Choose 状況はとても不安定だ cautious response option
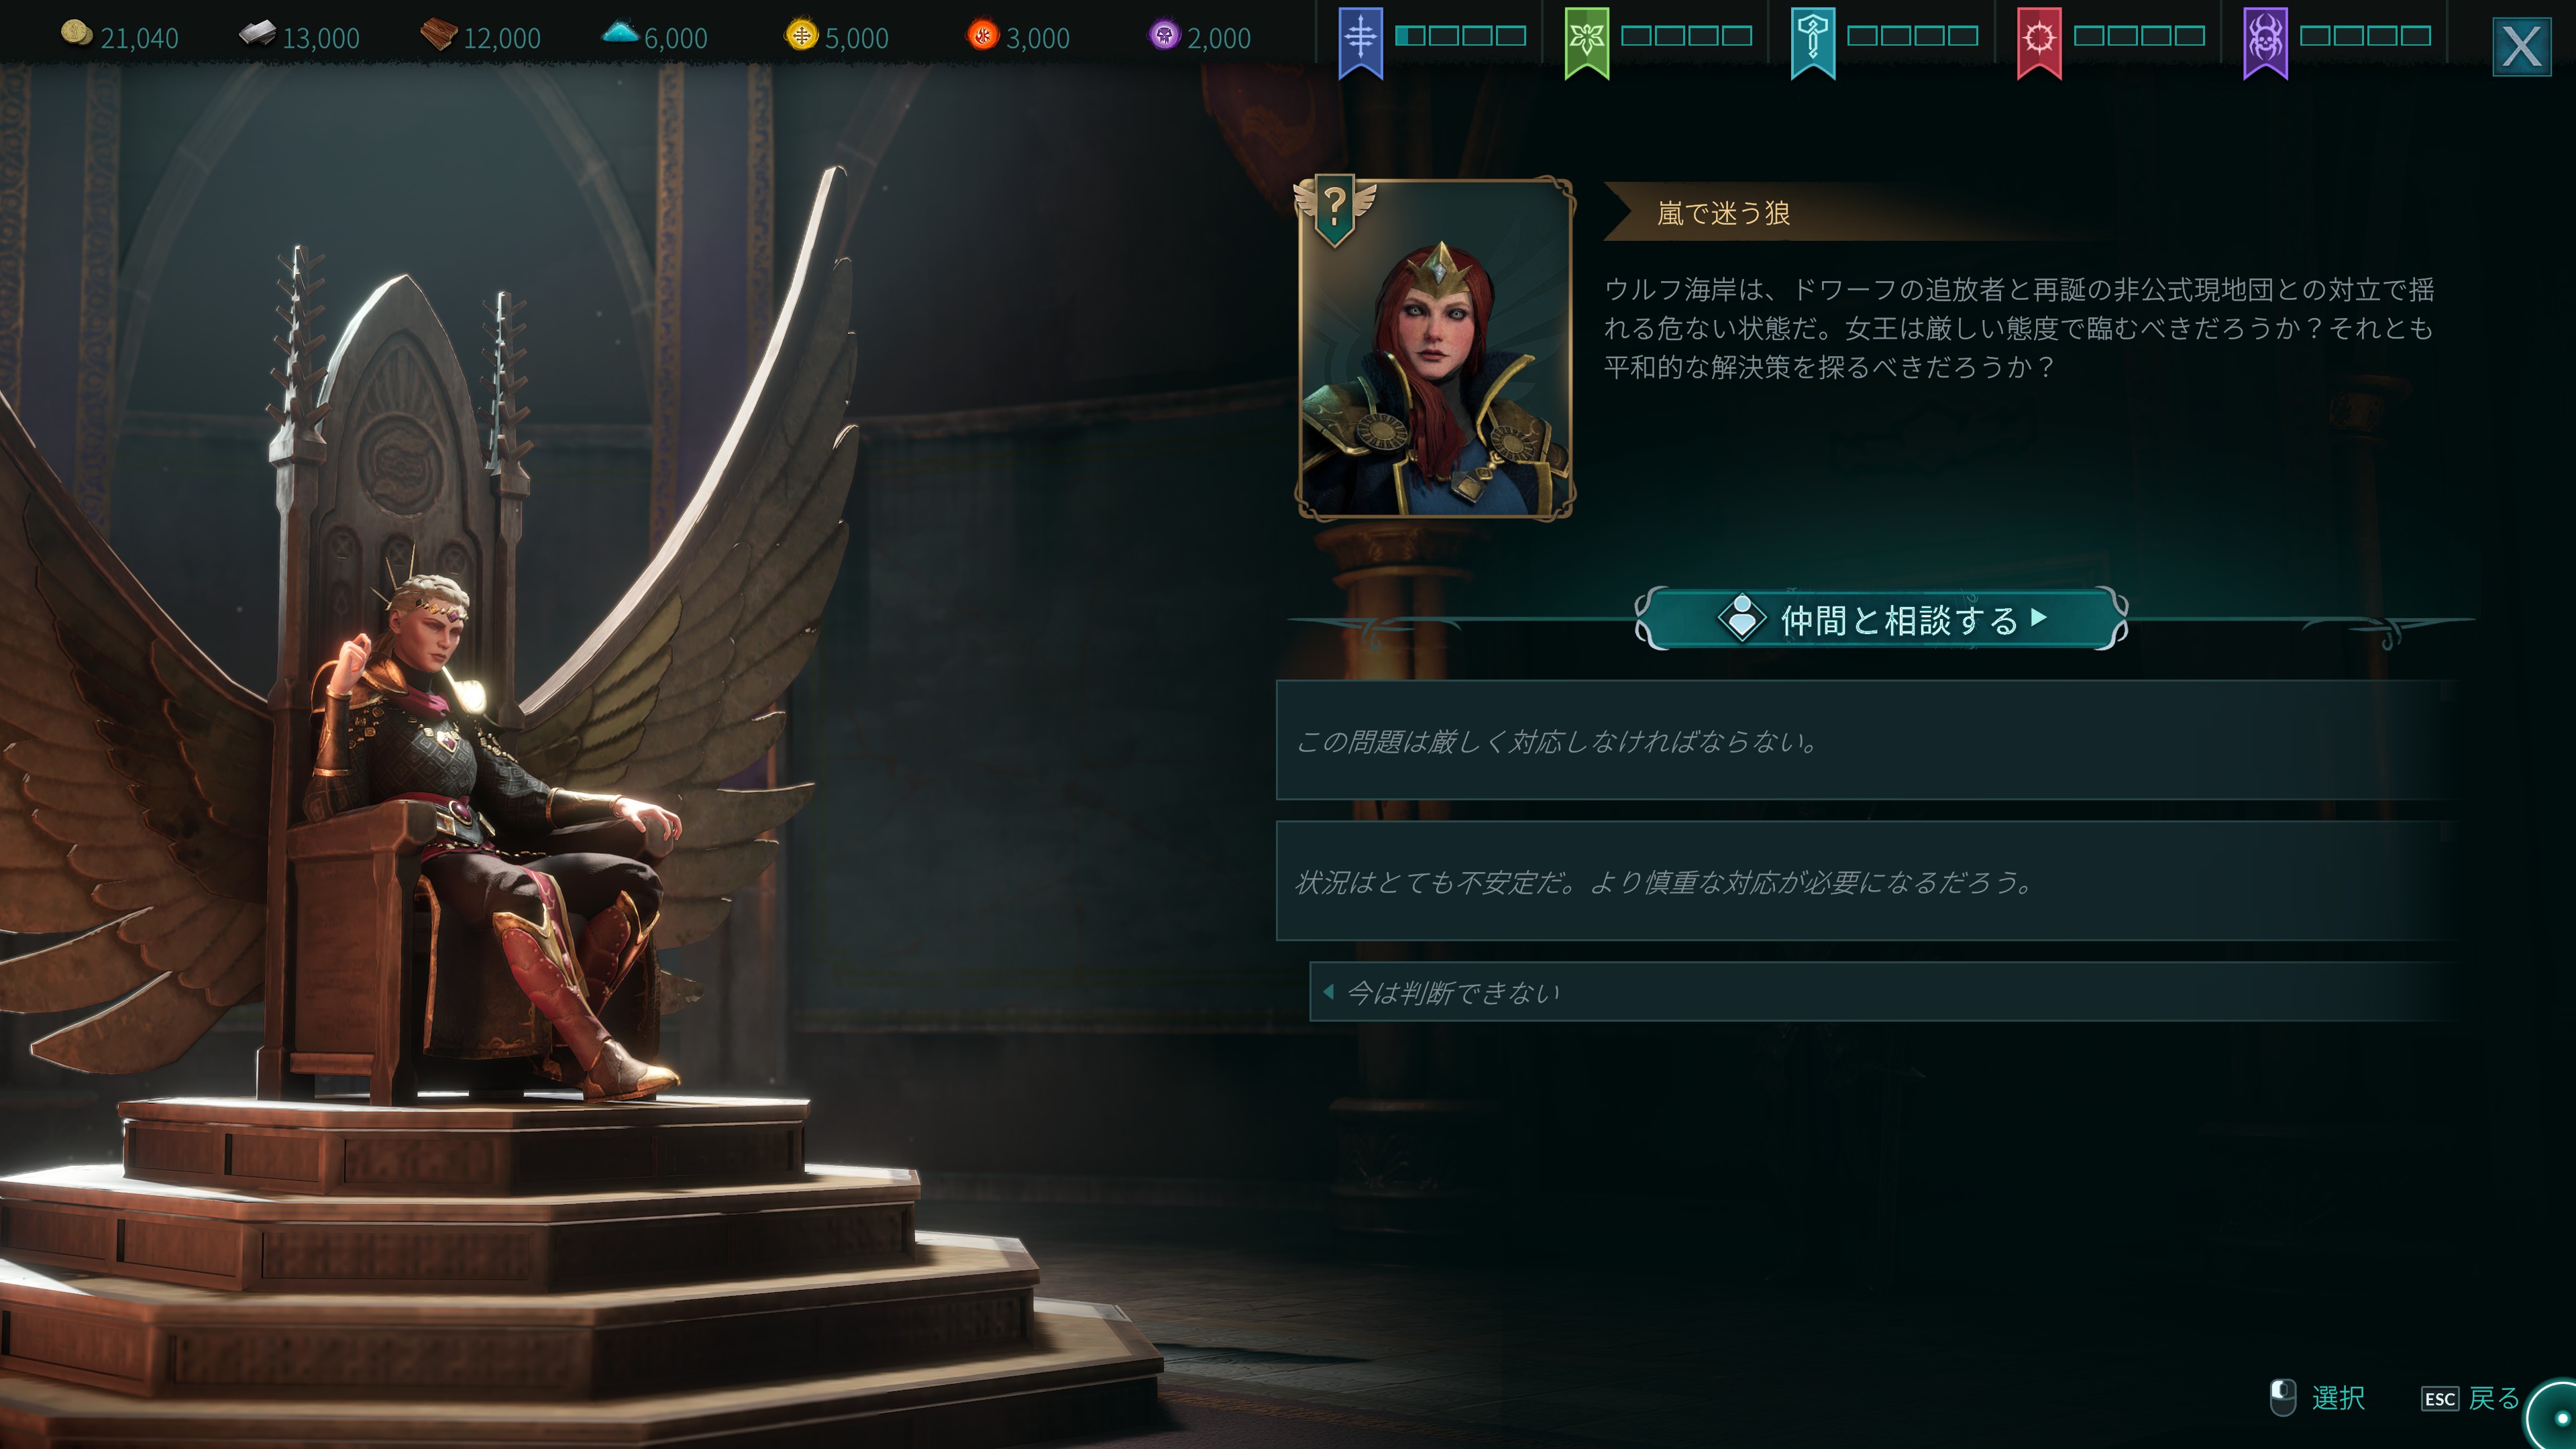The width and height of the screenshot is (2576, 1449). click(x=1865, y=881)
